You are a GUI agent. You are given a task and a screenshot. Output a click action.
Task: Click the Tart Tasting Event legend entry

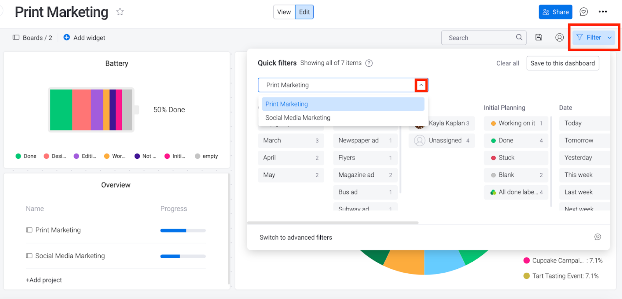(x=561, y=276)
